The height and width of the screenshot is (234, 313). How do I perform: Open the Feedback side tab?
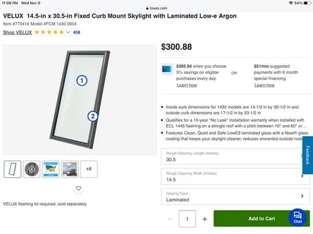click(x=307, y=155)
